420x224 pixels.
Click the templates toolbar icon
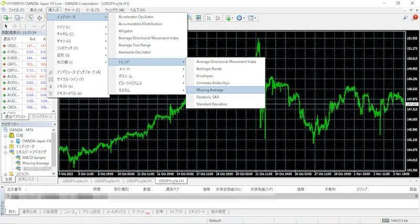click(250, 18)
